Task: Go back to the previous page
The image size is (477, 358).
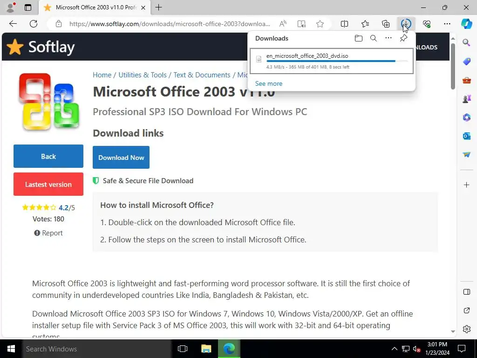Action: click(x=13, y=24)
